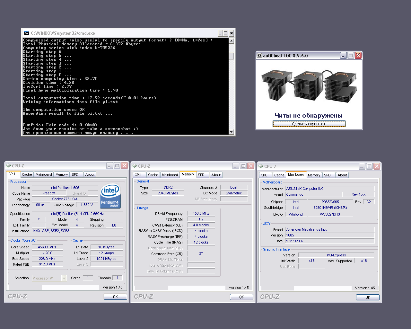Open the disabled Processor #1 selection dropdown

[49, 278]
